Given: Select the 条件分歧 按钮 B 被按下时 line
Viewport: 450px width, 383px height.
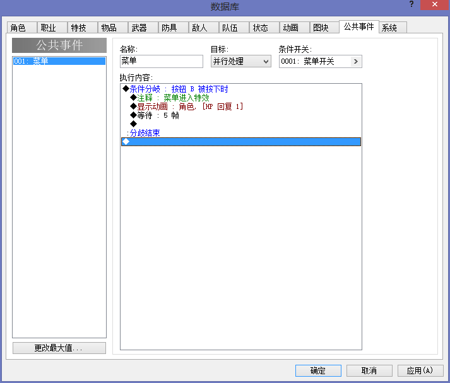Looking at the screenshot, I should click(x=241, y=89).
